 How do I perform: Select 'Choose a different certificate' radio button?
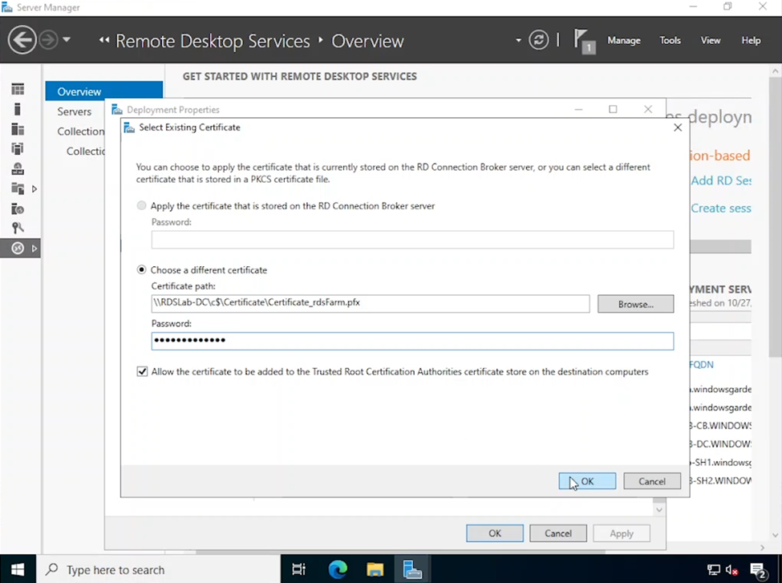(x=143, y=270)
